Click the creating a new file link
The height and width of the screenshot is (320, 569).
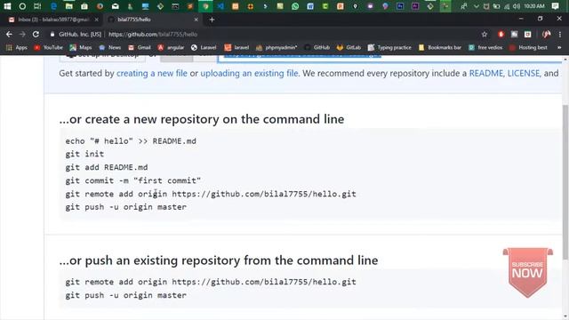pos(152,73)
